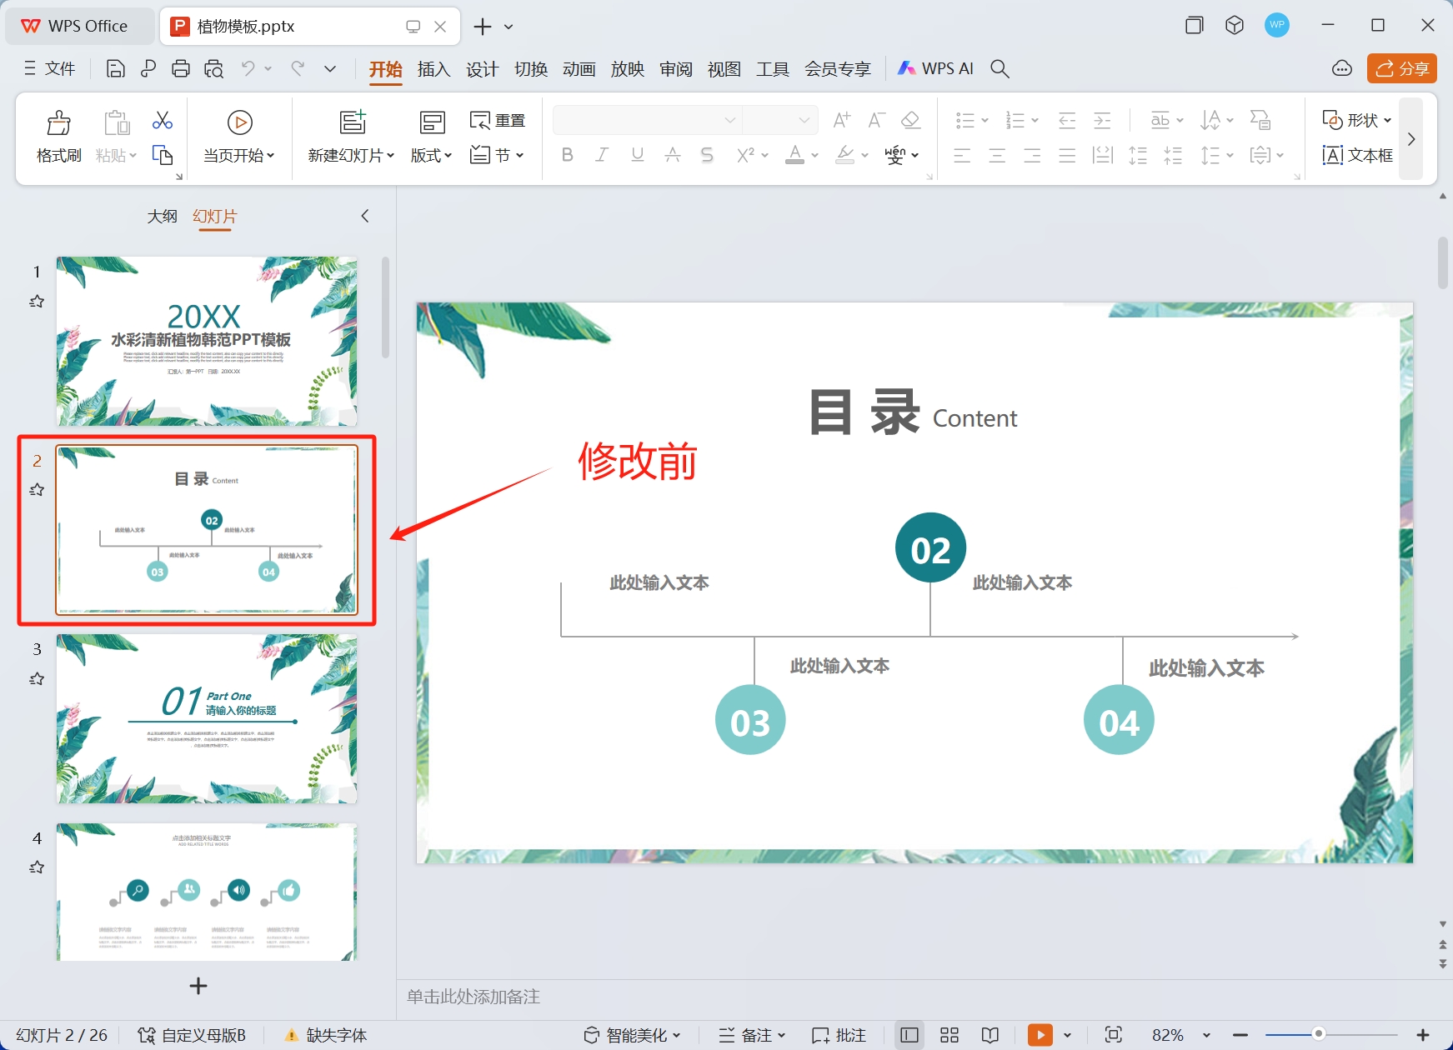This screenshot has width=1453, height=1050.
Task: Insert a shape using 形状 tool
Action: pyautogui.click(x=1359, y=119)
